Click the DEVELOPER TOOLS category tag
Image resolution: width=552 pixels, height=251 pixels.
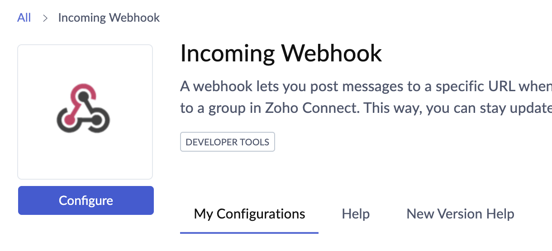point(227,142)
